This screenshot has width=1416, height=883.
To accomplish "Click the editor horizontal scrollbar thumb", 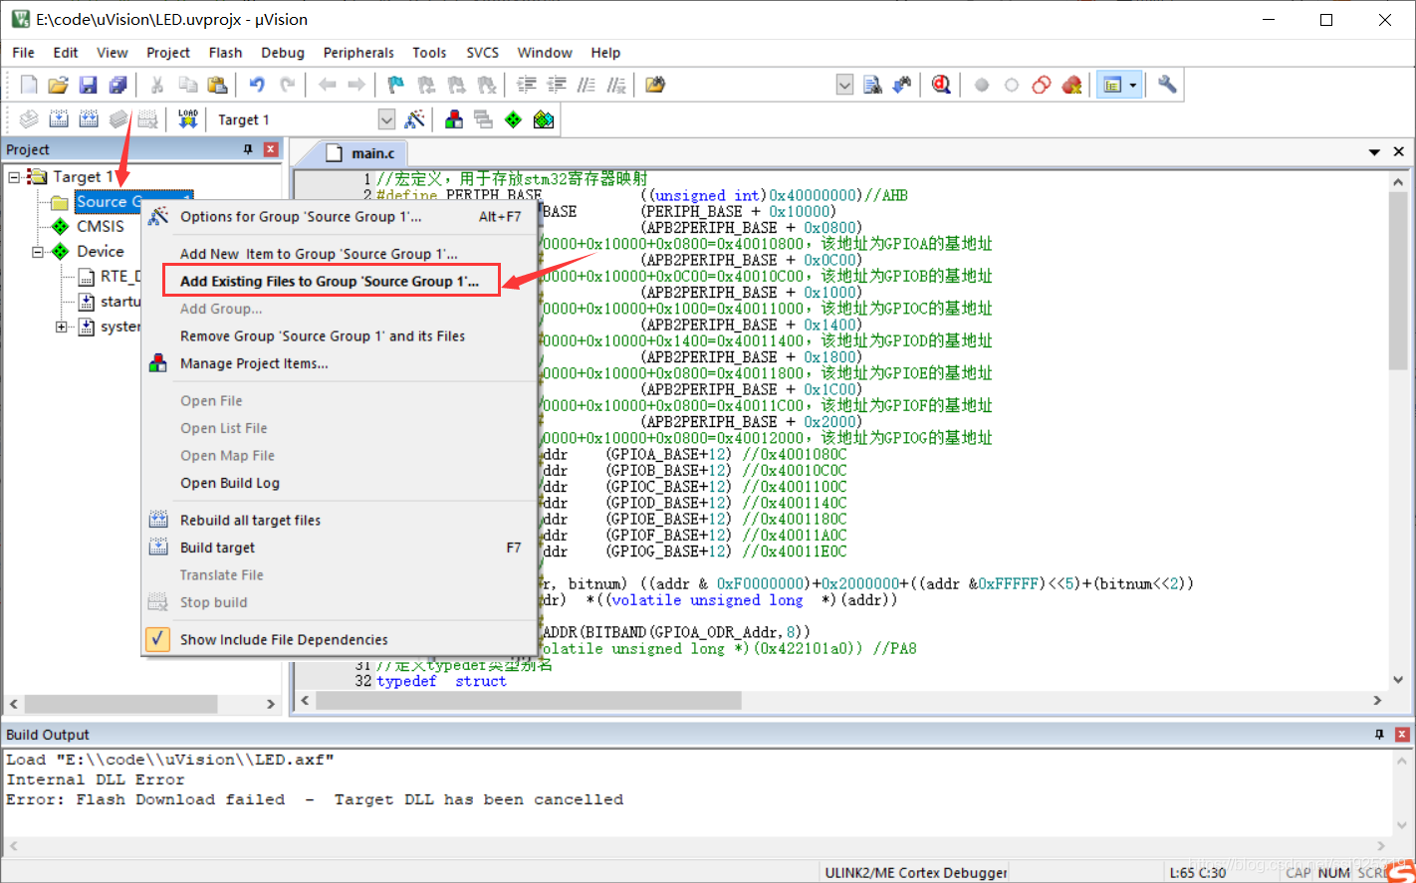I will (x=529, y=701).
